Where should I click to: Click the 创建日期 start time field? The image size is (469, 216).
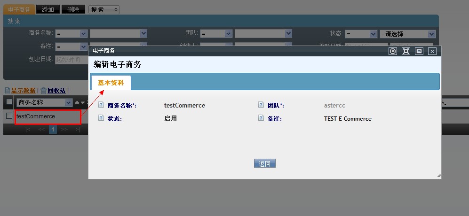(71, 60)
